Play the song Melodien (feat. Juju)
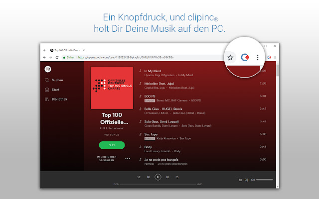Image resolution: width=319 pixels, height=199 pixels. tap(159, 84)
